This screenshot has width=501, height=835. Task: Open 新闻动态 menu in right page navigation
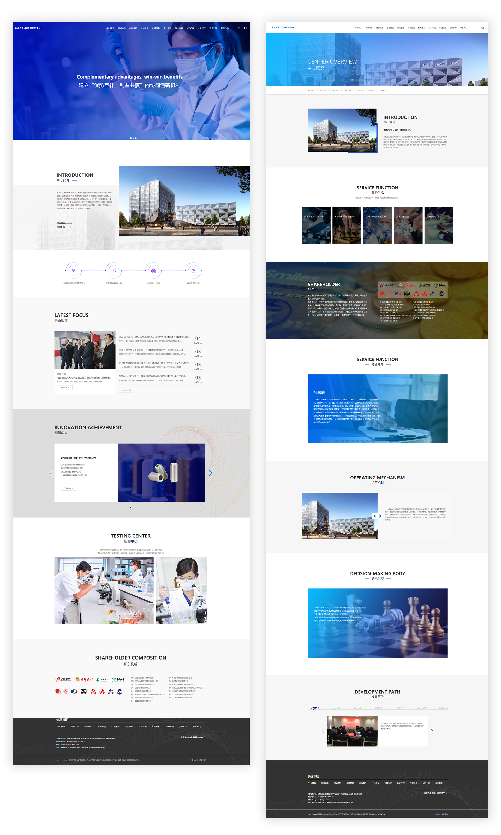[369, 28]
